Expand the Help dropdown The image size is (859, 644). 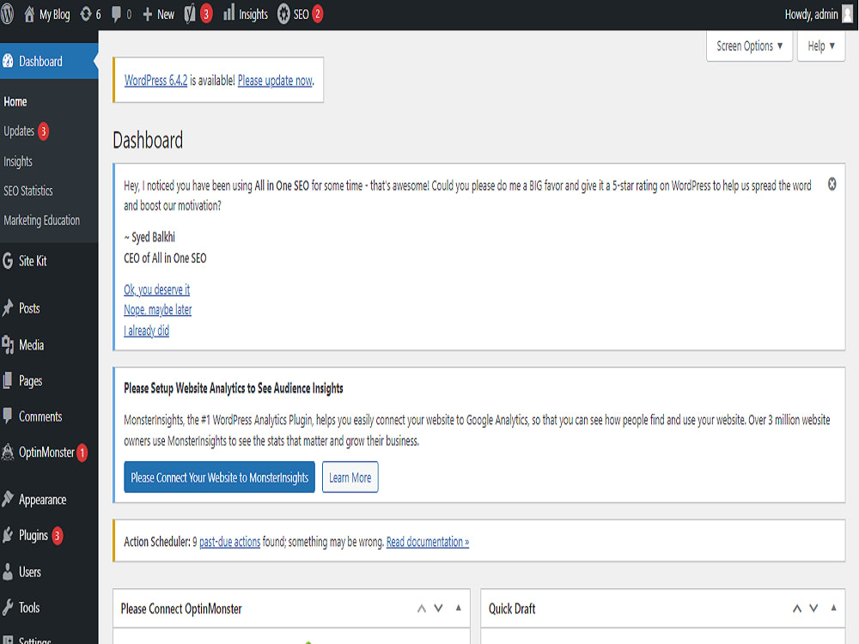pyautogui.click(x=820, y=46)
